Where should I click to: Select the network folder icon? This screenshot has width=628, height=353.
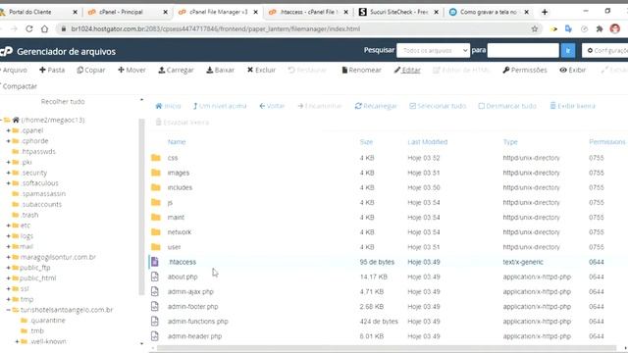156,232
